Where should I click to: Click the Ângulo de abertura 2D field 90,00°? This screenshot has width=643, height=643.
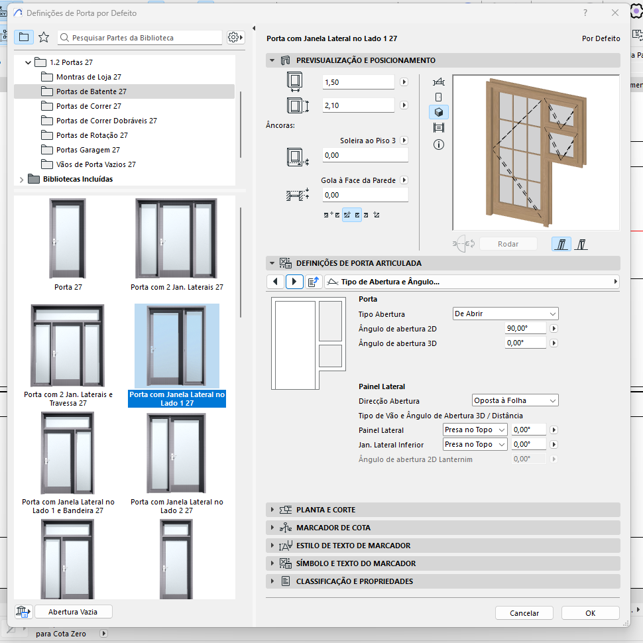tap(526, 329)
